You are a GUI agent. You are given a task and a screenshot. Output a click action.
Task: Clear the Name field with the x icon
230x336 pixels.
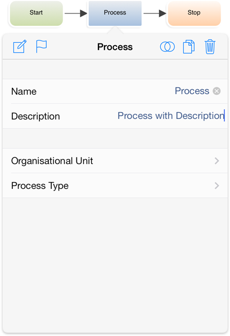click(x=217, y=91)
